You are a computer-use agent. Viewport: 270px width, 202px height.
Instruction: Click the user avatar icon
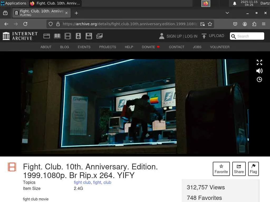[162, 36]
